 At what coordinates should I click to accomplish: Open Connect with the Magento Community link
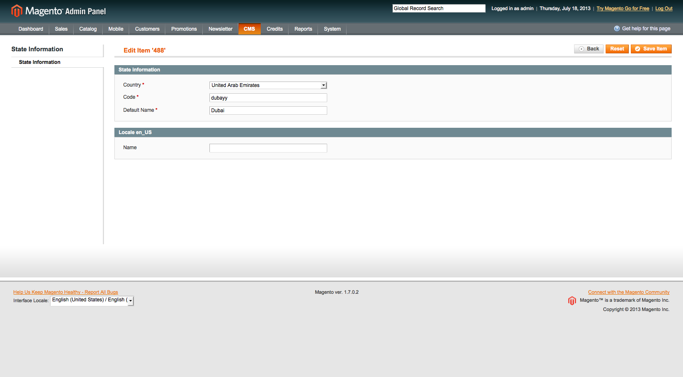pyautogui.click(x=629, y=292)
